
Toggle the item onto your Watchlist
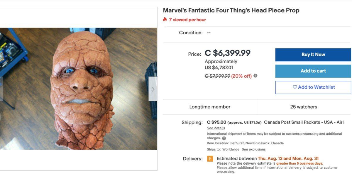coord(313,87)
